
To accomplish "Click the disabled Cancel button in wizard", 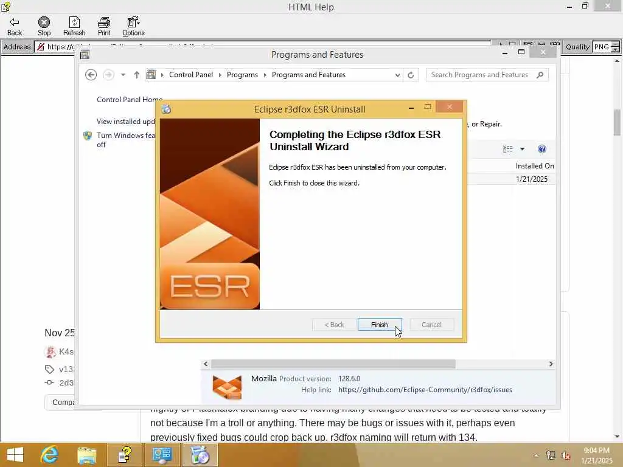I will [431, 325].
